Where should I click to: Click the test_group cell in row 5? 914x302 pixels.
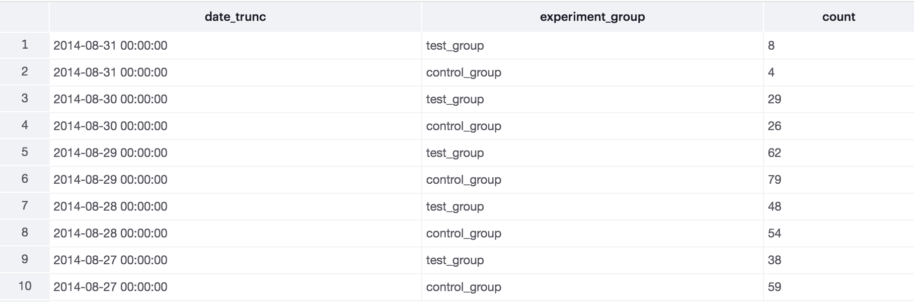[455, 153]
